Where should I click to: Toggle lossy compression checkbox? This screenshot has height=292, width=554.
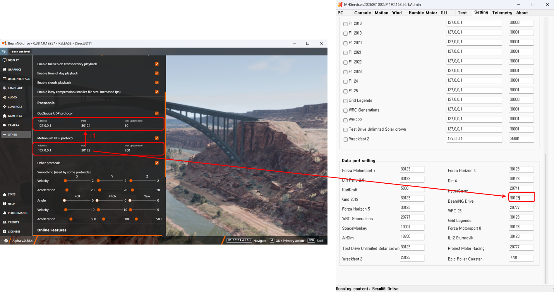[157, 92]
